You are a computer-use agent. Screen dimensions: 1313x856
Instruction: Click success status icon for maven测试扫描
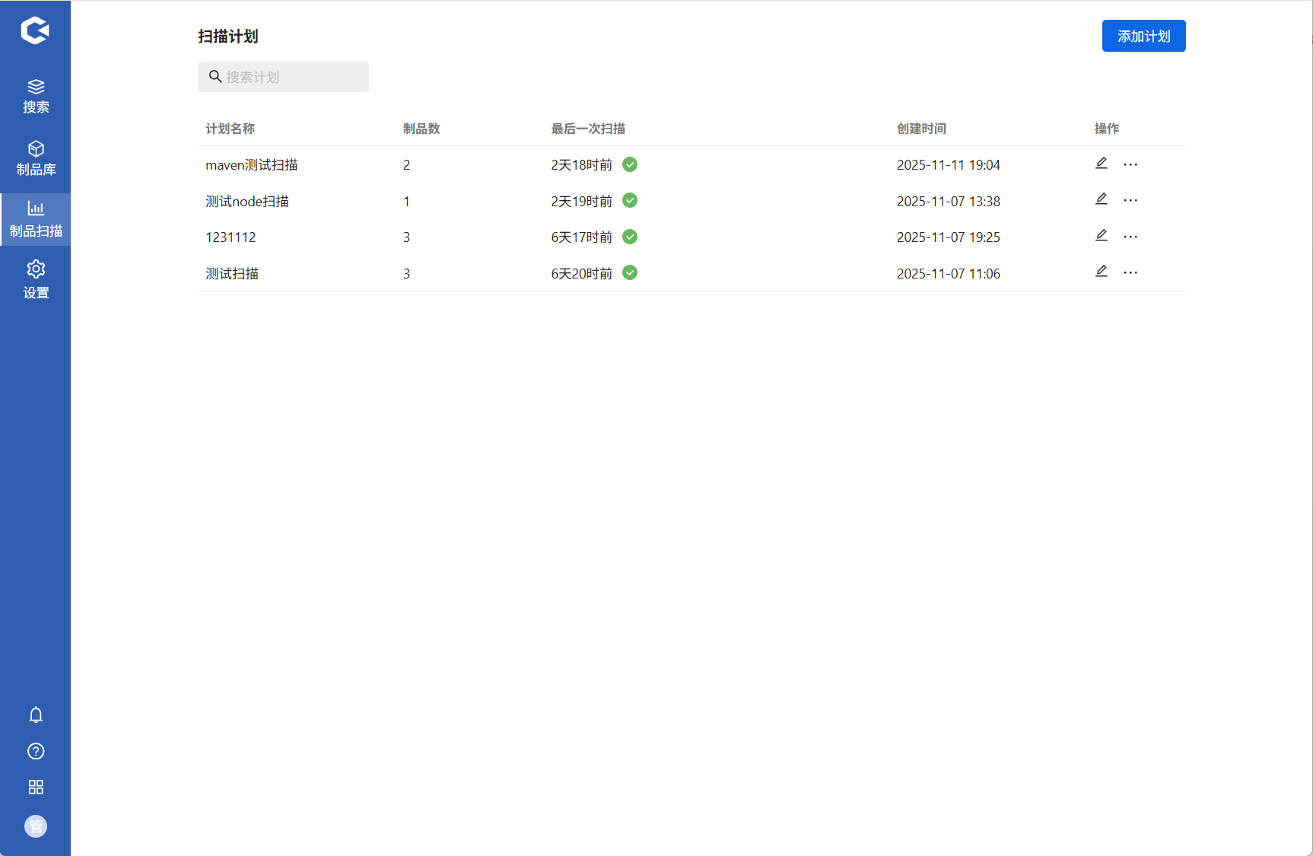point(630,164)
